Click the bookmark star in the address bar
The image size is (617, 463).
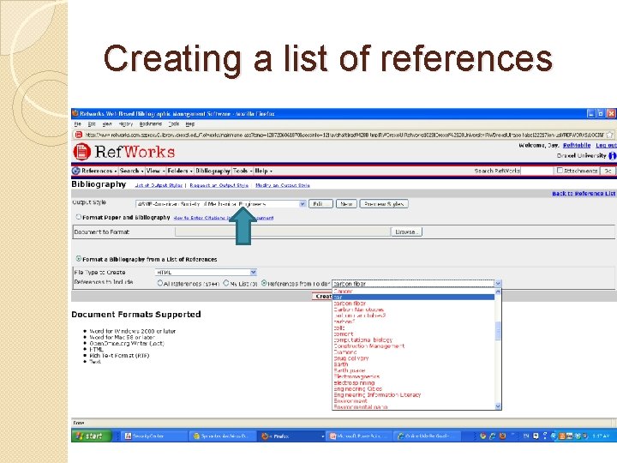(x=609, y=135)
